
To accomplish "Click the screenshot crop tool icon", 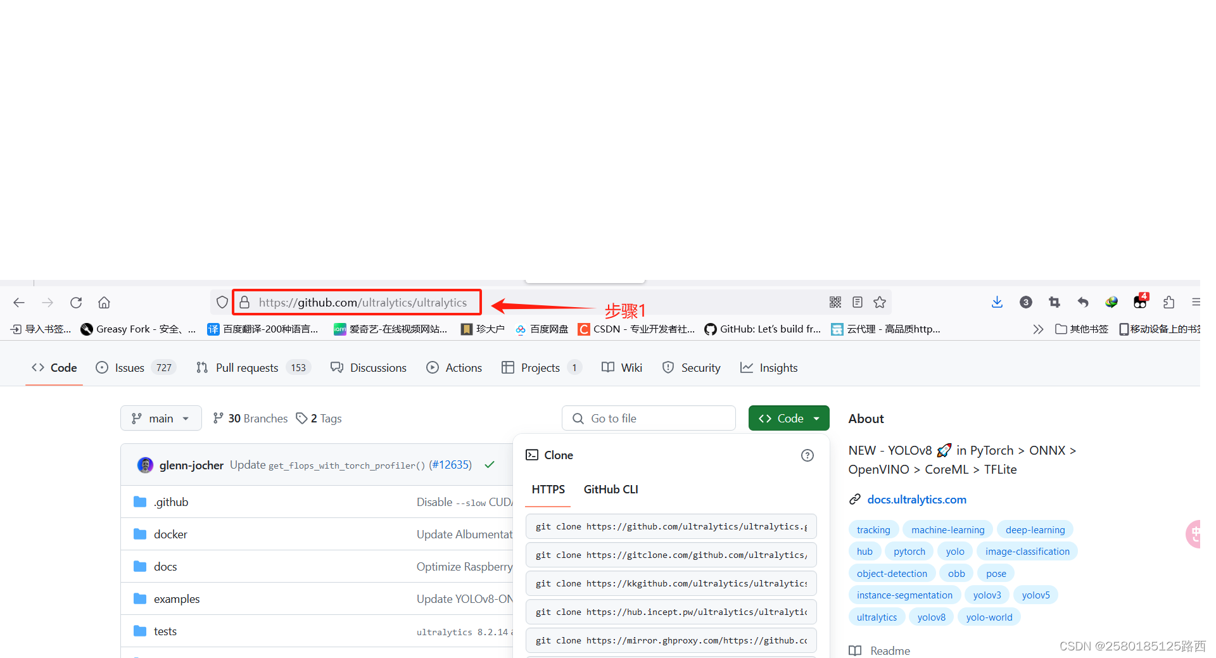I will 1054,302.
